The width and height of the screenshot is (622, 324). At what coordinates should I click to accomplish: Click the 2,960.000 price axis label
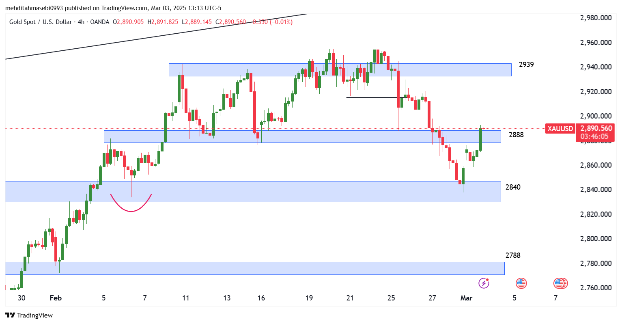click(596, 43)
